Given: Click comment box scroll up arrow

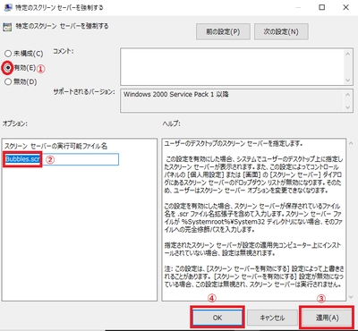Looking at the screenshot, I should click(347, 54).
